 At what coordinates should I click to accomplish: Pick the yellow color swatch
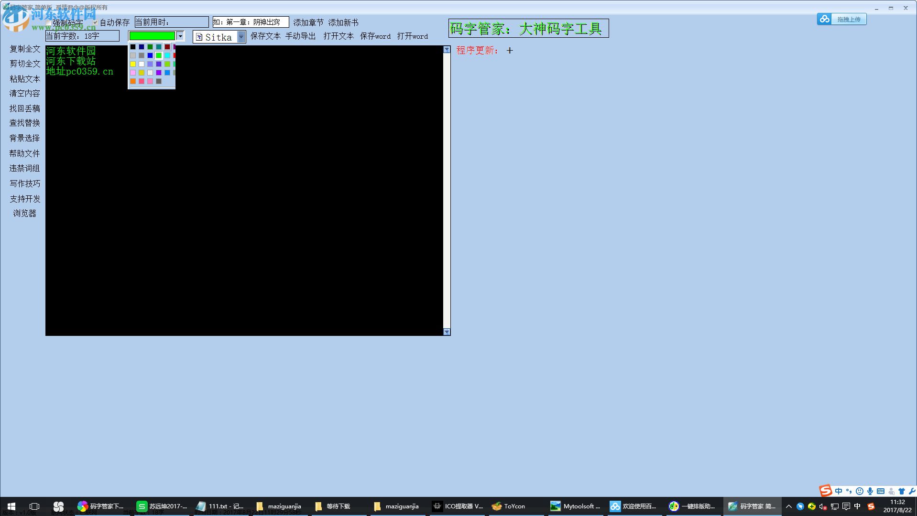pos(133,64)
